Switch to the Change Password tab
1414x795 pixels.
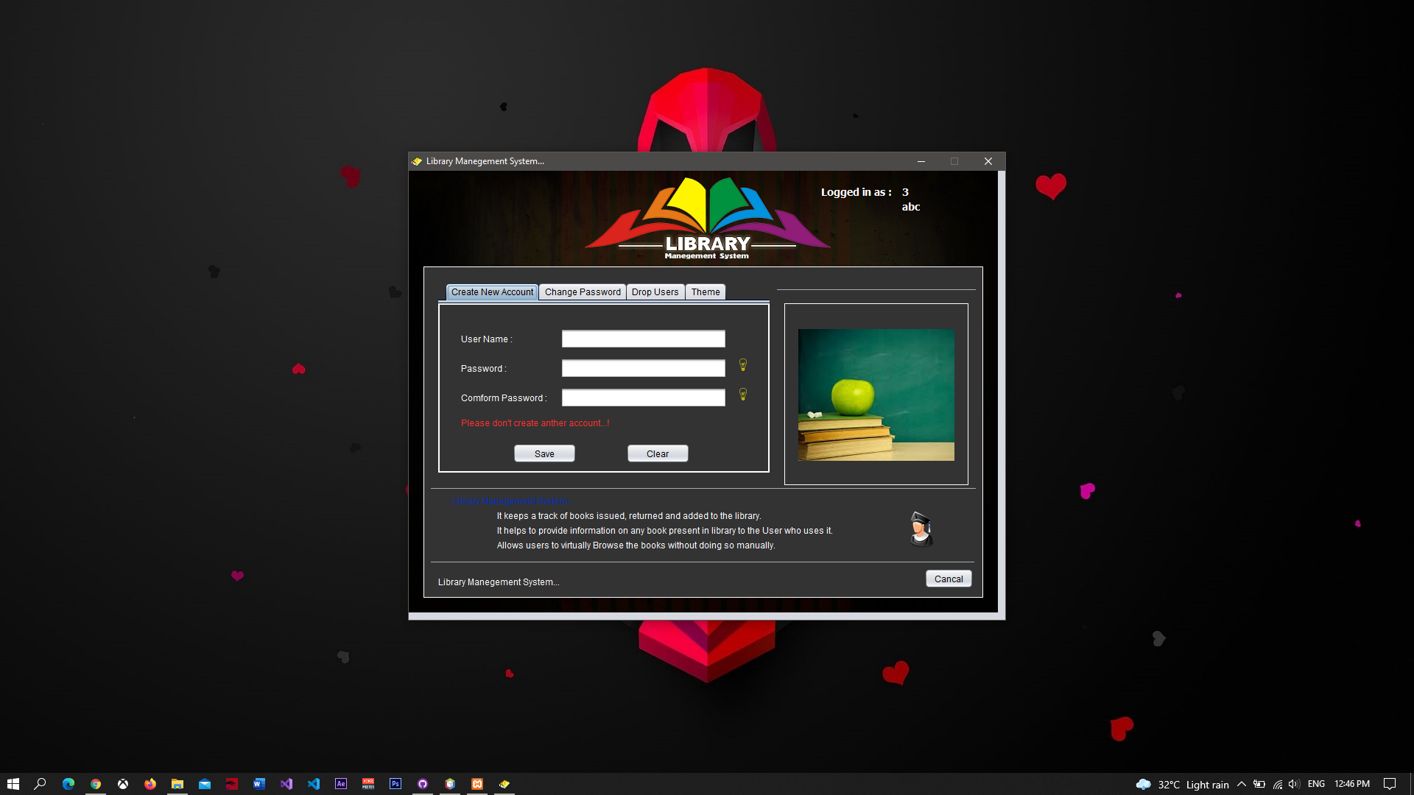coord(583,291)
